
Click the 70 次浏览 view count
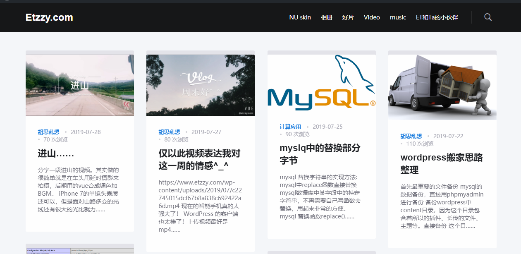55,140
